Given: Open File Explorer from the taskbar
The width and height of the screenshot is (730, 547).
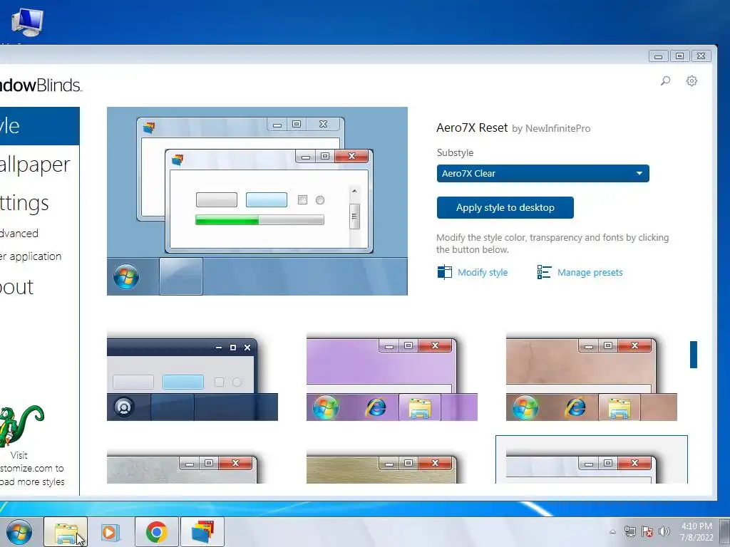Looking at the screenshot, I should tap(66, 531).
